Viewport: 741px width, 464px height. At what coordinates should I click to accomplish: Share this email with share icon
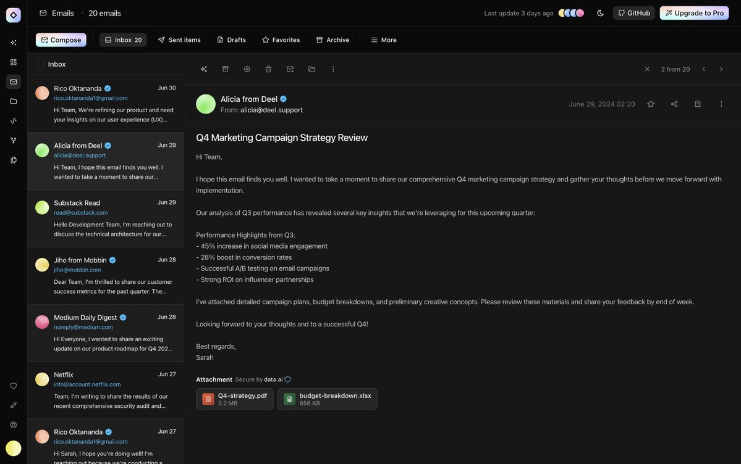point(674,104)
